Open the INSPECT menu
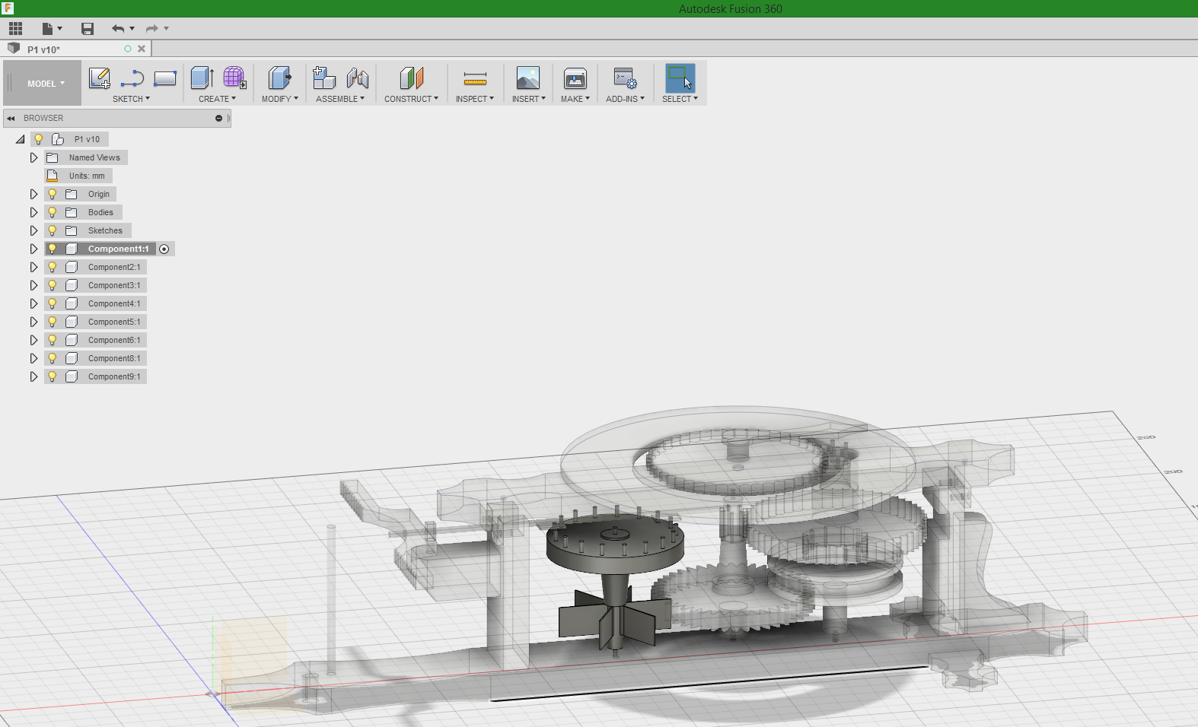The width and height of the screenshot is (1198, 727). point(475,99)
